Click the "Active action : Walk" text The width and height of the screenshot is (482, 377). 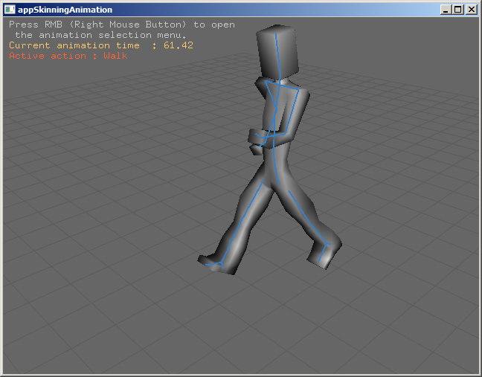(68, 56)
